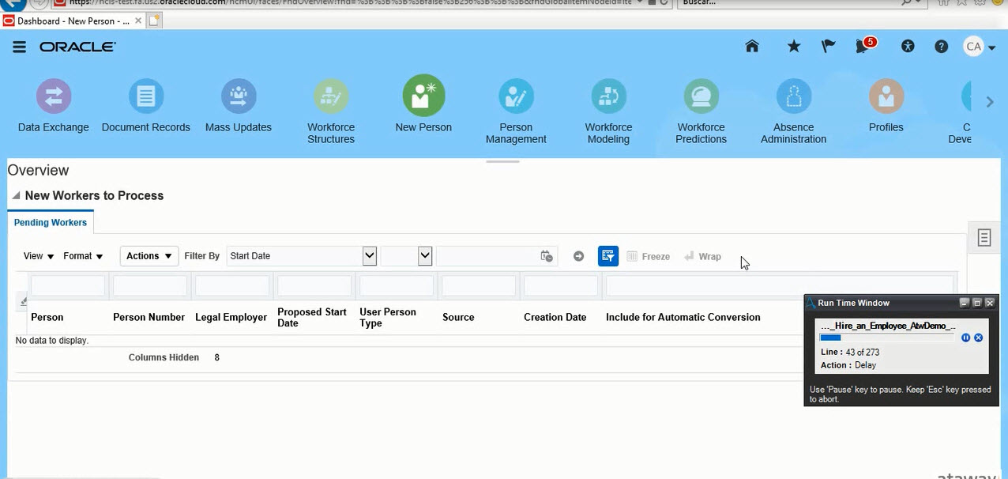This screenshot has height=479, width=1008.
Task: Open the Actions dropdown menu
Action: 149,256
